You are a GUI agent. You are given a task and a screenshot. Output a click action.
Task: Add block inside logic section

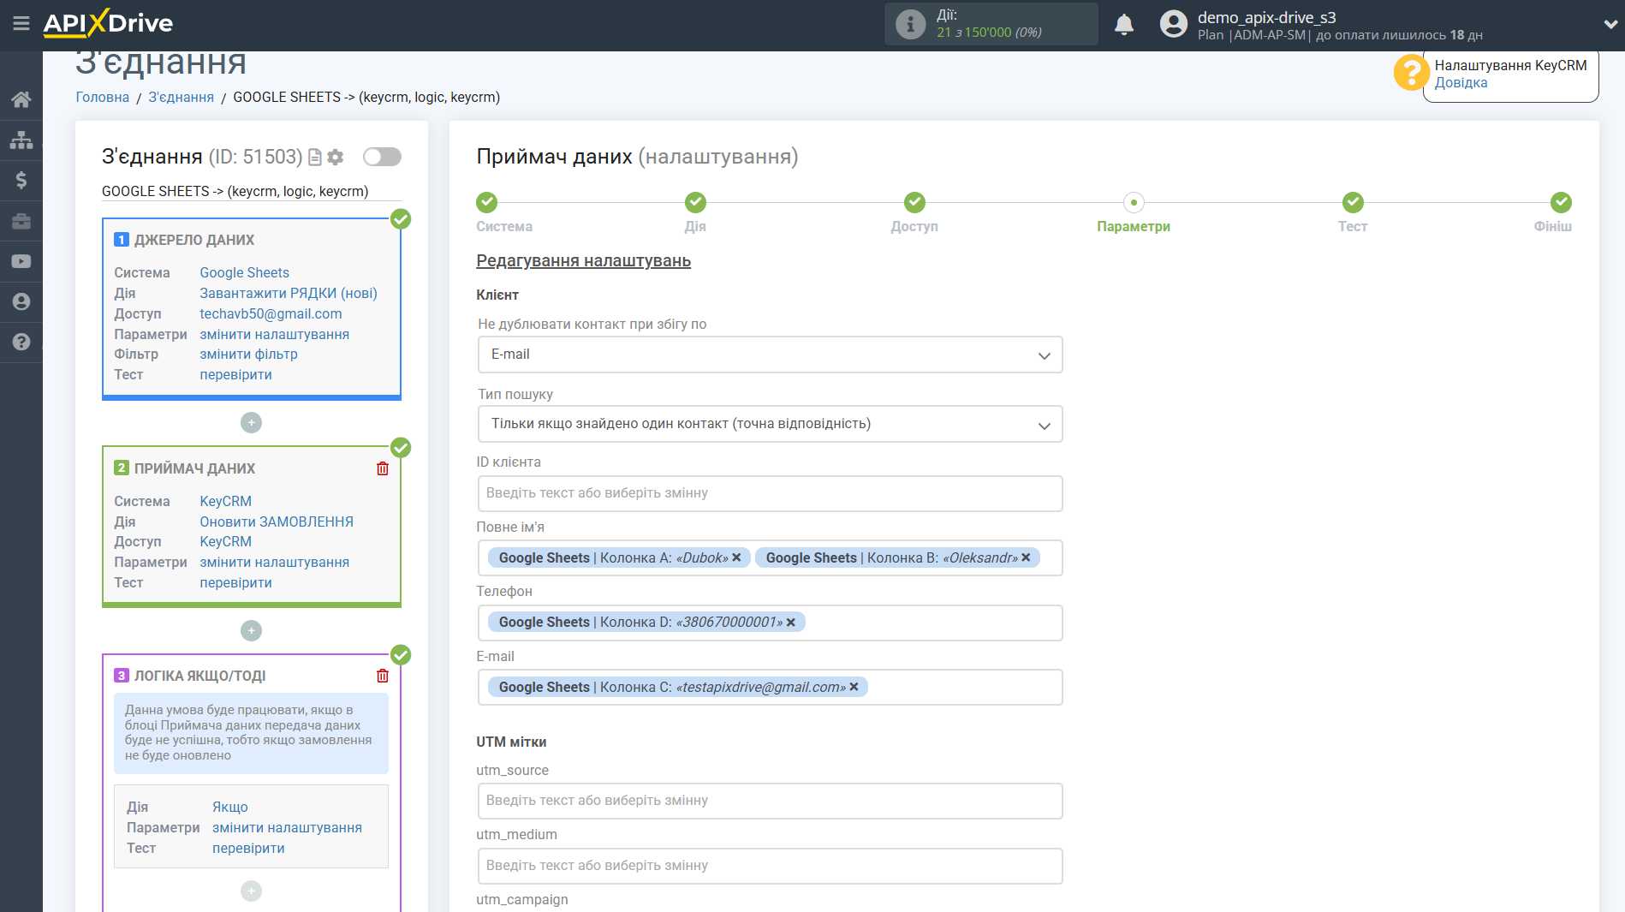pos(251,891)
